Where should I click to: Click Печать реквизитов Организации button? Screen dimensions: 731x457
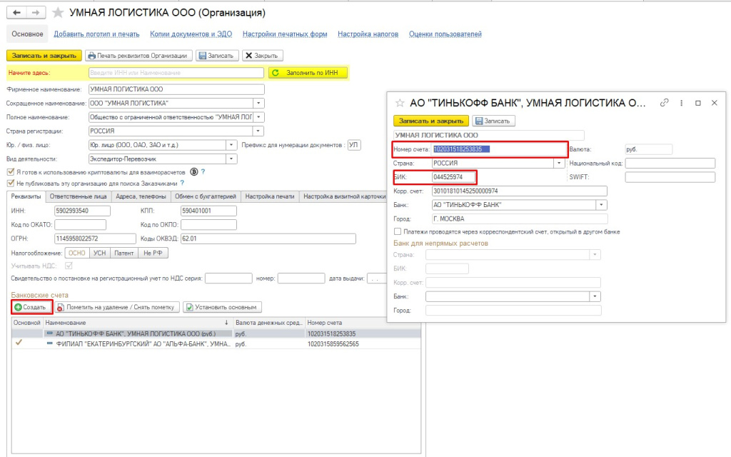click(138, 56)
